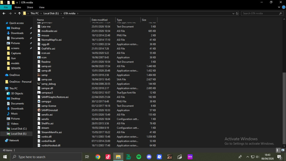The width and height of the screenshot is (286, 161).
Task: Click the Forward navigation arrow
Action: [x=10, y=13]
